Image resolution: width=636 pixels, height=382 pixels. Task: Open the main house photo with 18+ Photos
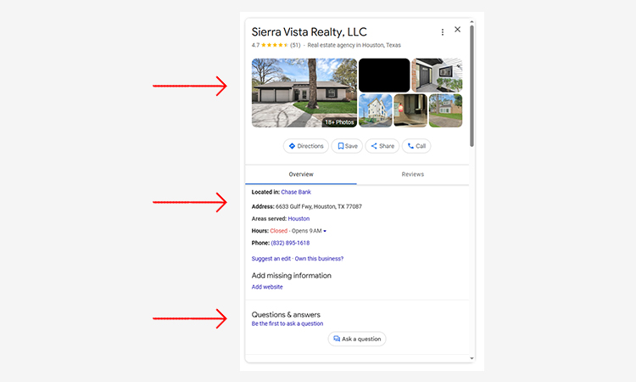(x=304, y=93)
